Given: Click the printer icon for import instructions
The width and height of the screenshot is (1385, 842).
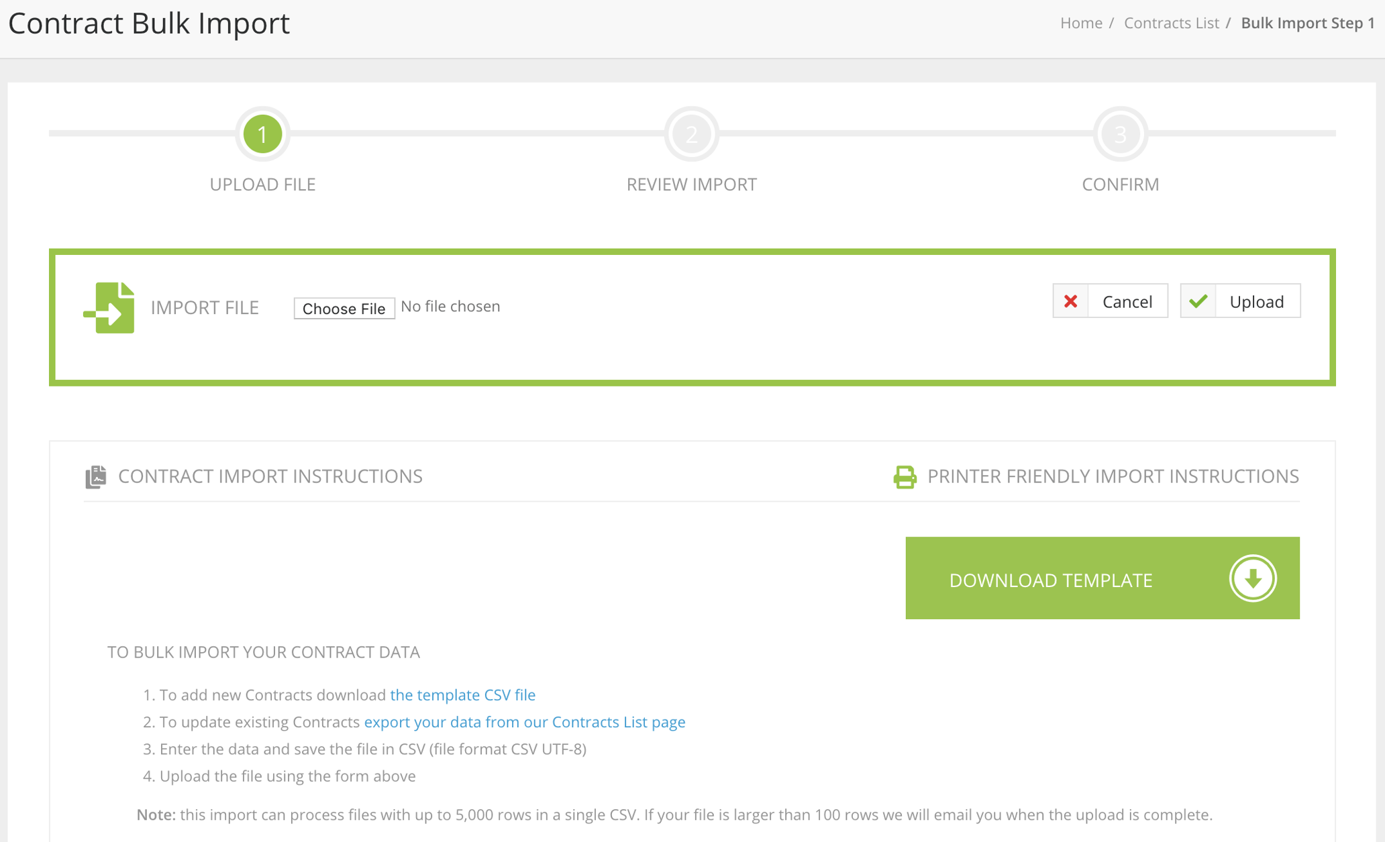Looking at the screenshot, I should pos(905,477).
